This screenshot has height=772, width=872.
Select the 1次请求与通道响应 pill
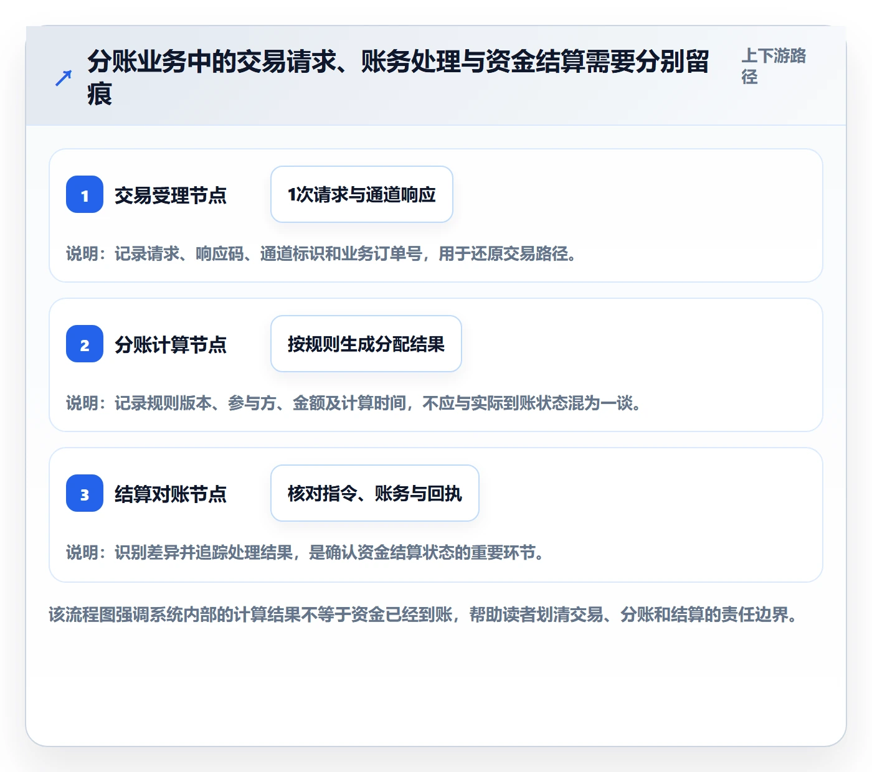tap(362, 194)
